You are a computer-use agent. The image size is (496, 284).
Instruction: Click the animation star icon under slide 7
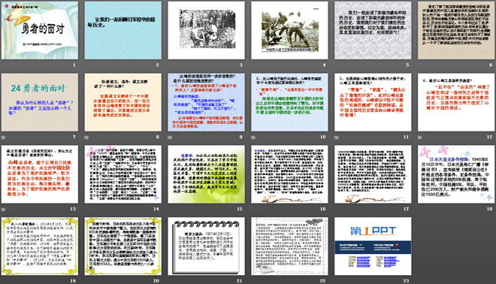[4, 137]
